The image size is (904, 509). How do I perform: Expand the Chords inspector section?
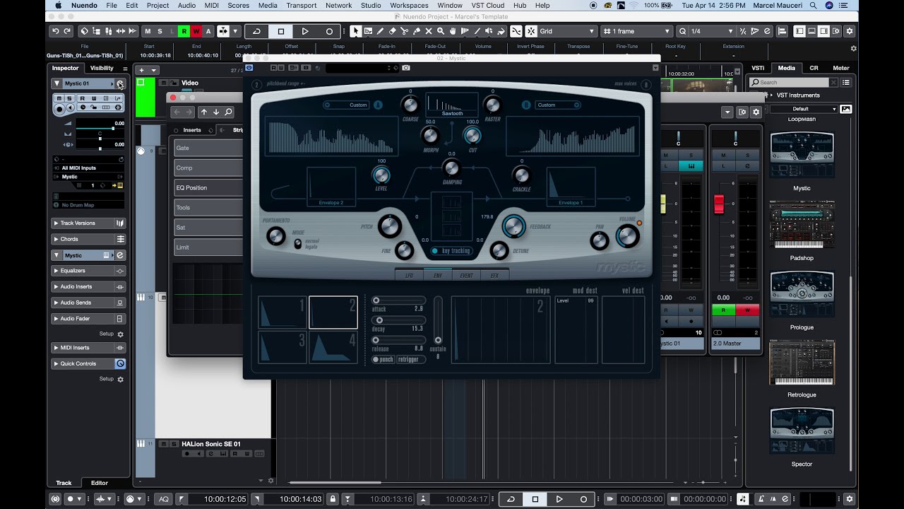[56, 239]
